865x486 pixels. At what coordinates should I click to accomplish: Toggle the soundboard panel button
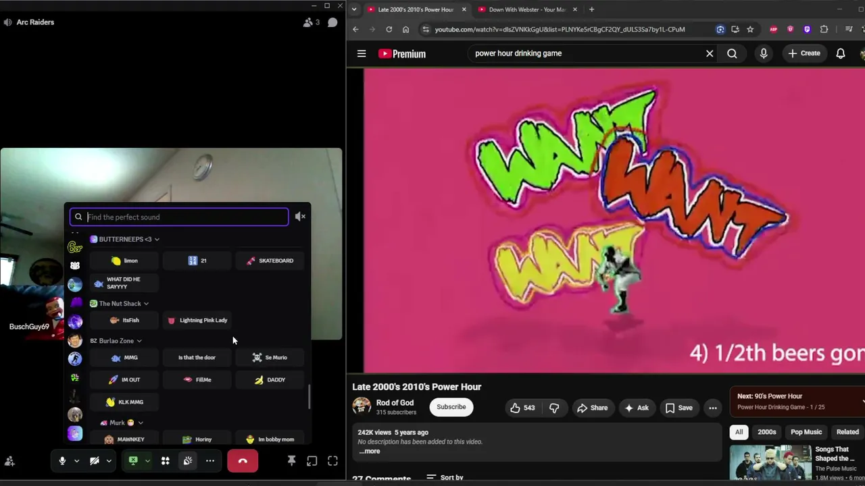pos(188,461)
